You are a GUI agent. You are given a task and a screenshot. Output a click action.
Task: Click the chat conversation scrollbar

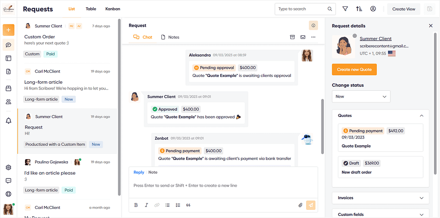pos(323,126)
